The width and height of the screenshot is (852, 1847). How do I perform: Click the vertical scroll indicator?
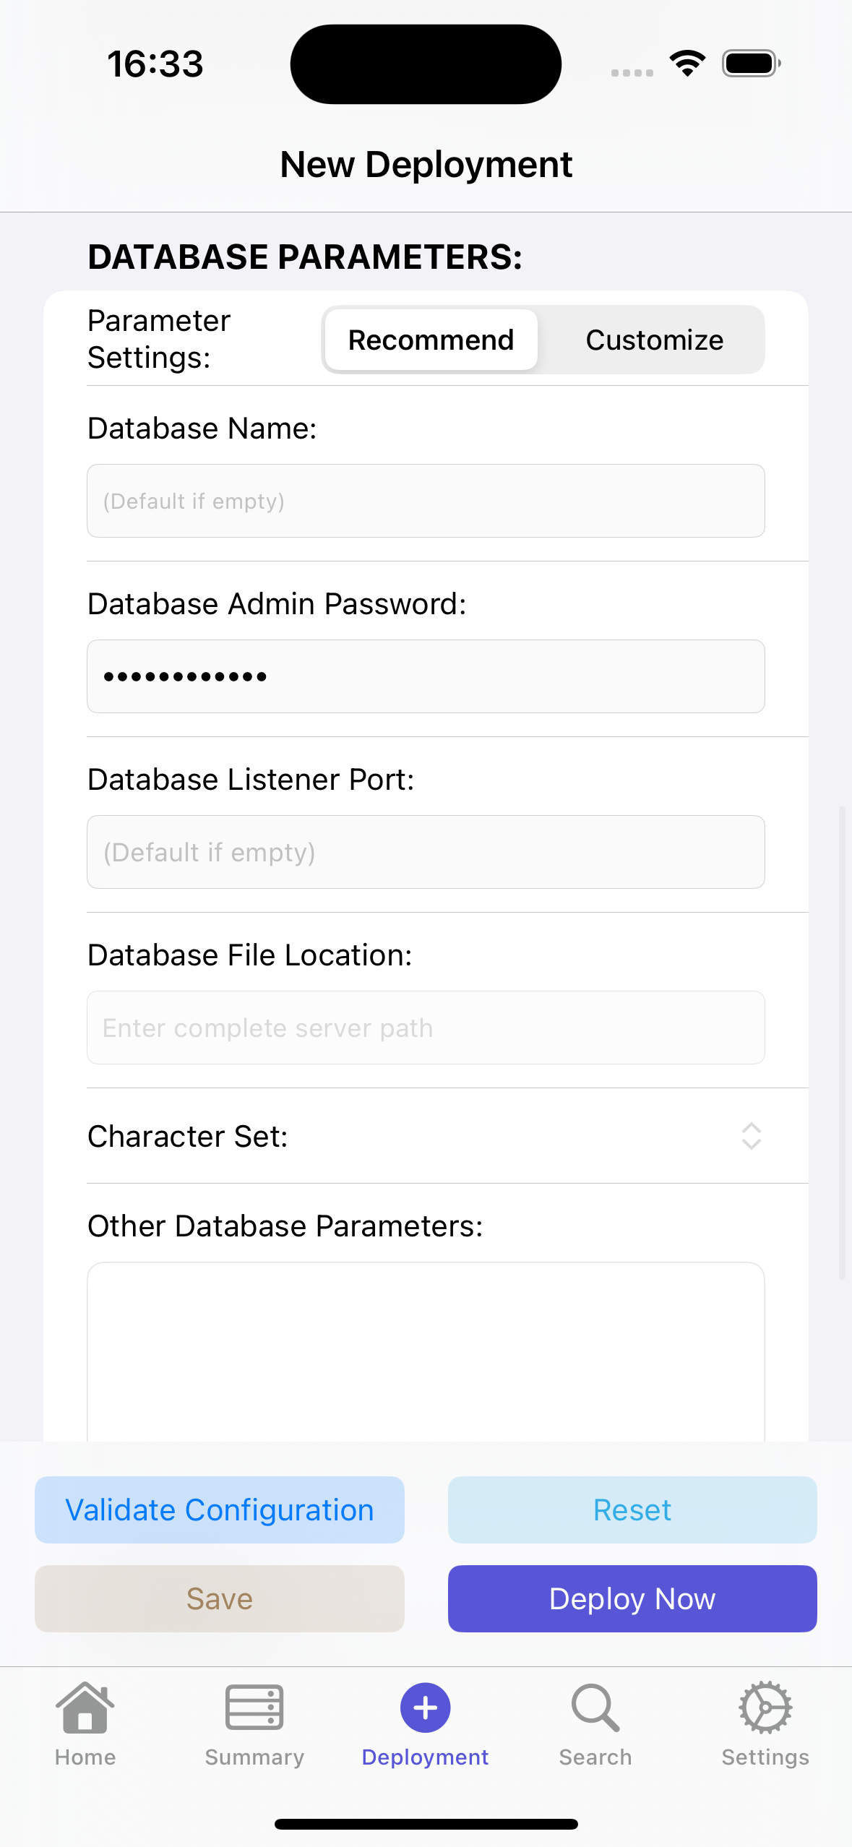click(x=842, y=1043)
